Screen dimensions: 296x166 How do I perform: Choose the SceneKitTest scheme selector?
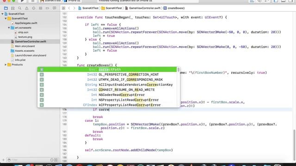click(x=50, y=1)
